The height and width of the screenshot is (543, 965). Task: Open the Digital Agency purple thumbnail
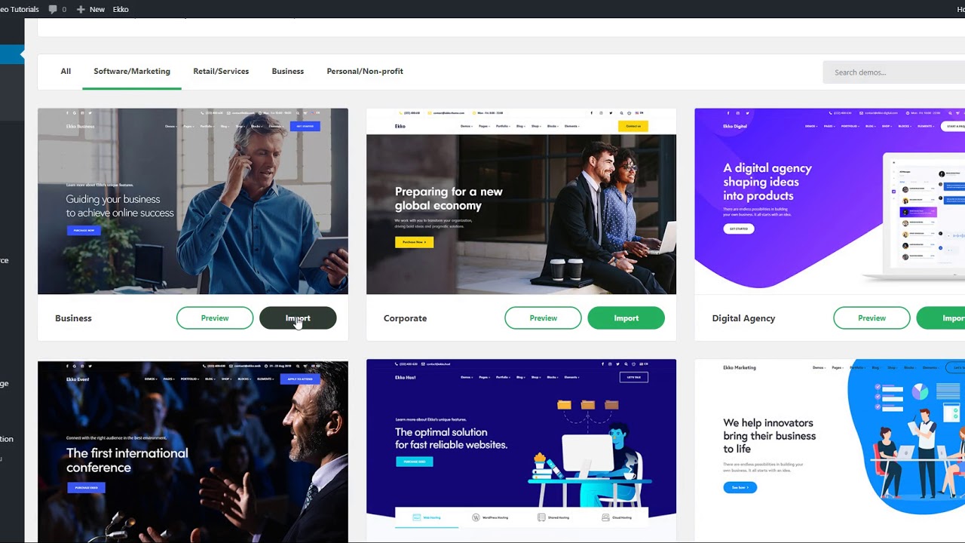click(x=829, y=201)
